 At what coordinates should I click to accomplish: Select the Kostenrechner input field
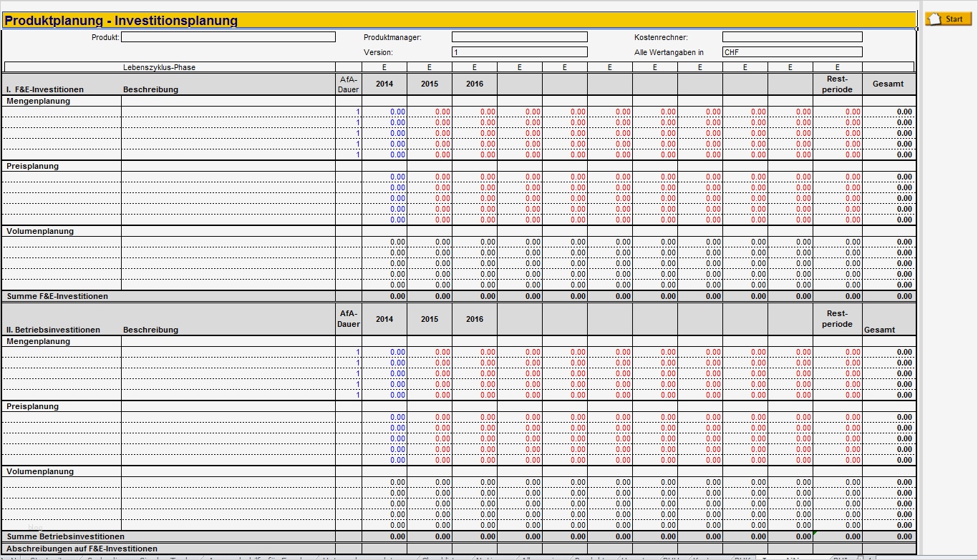792,36
